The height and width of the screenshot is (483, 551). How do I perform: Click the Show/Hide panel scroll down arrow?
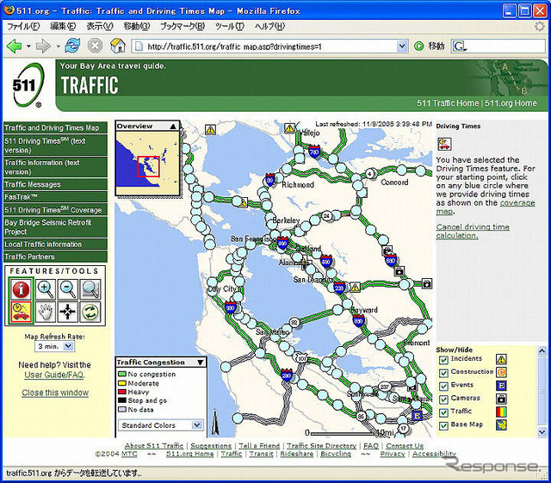point(542,431)
